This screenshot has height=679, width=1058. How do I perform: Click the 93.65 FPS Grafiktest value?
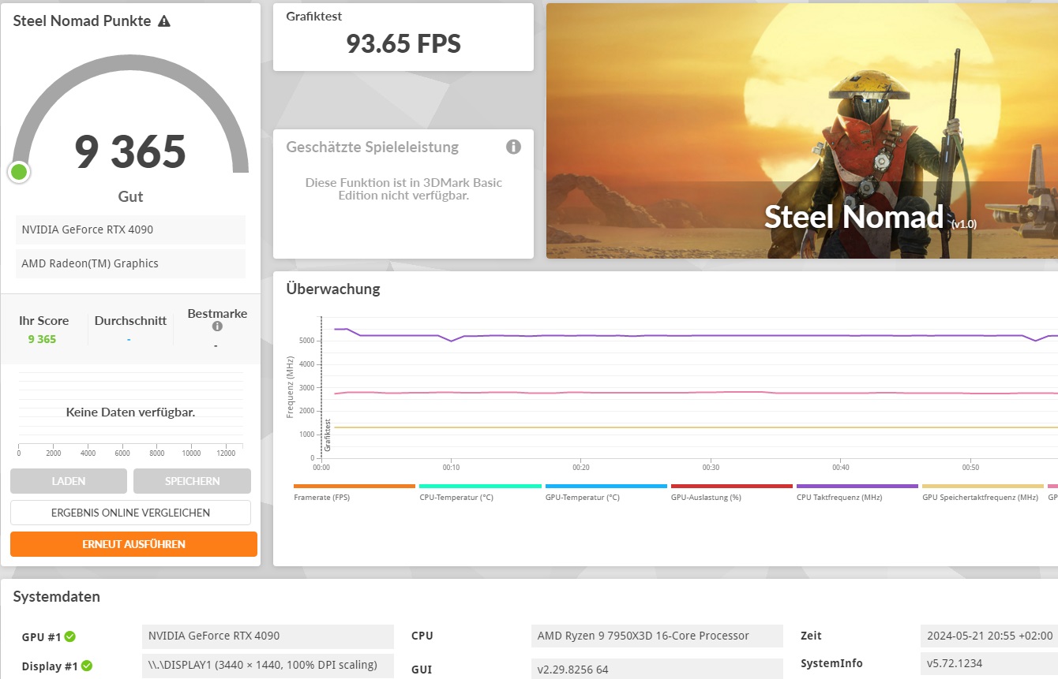tap(403, 43)
